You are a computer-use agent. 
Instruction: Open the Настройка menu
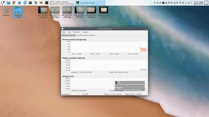coord(76,32)
